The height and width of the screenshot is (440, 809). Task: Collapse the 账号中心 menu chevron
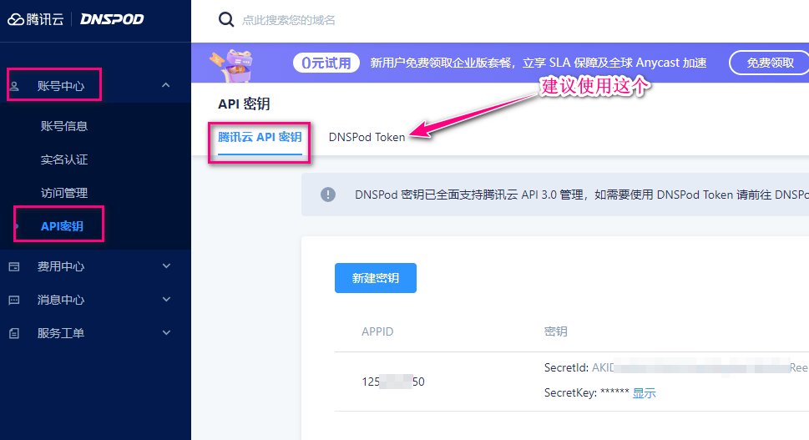165,85
